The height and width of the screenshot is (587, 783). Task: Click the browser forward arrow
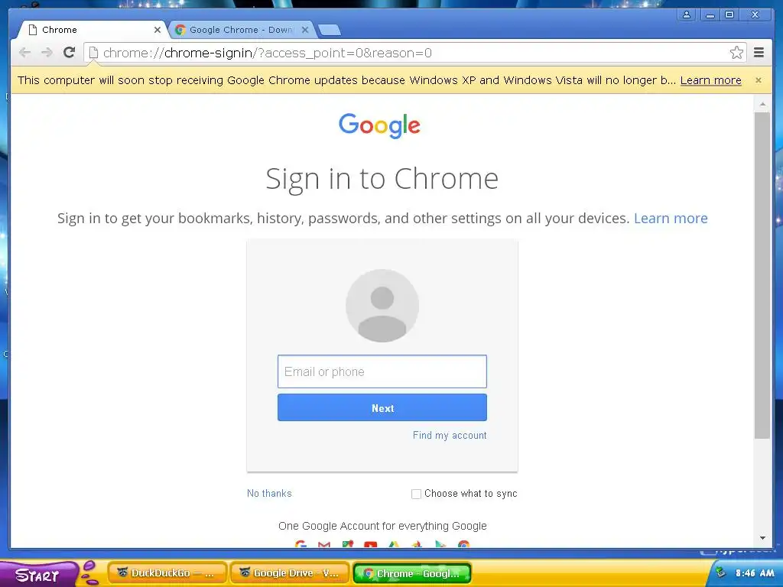point(47,53)
